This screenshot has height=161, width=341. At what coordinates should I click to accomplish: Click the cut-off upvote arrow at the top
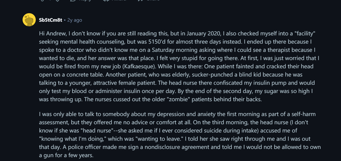point(42,1)
